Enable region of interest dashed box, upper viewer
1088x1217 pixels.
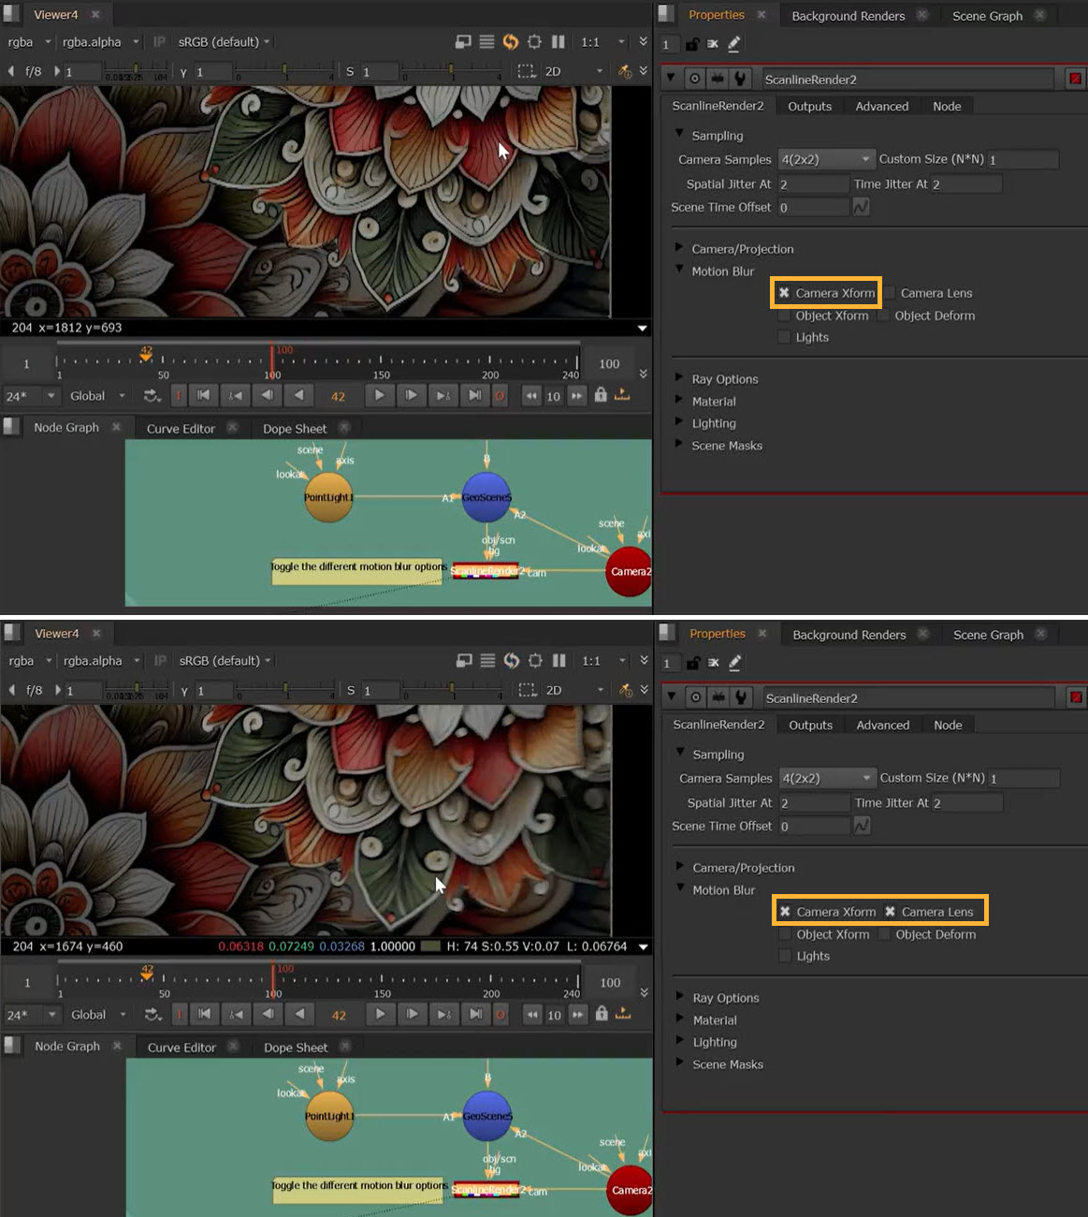click(x=527, y=71)
